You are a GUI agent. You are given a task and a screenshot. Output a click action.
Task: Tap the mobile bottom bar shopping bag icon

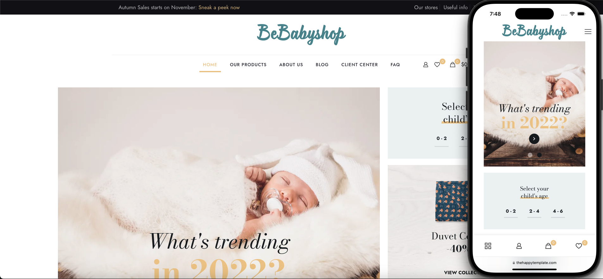548,246
